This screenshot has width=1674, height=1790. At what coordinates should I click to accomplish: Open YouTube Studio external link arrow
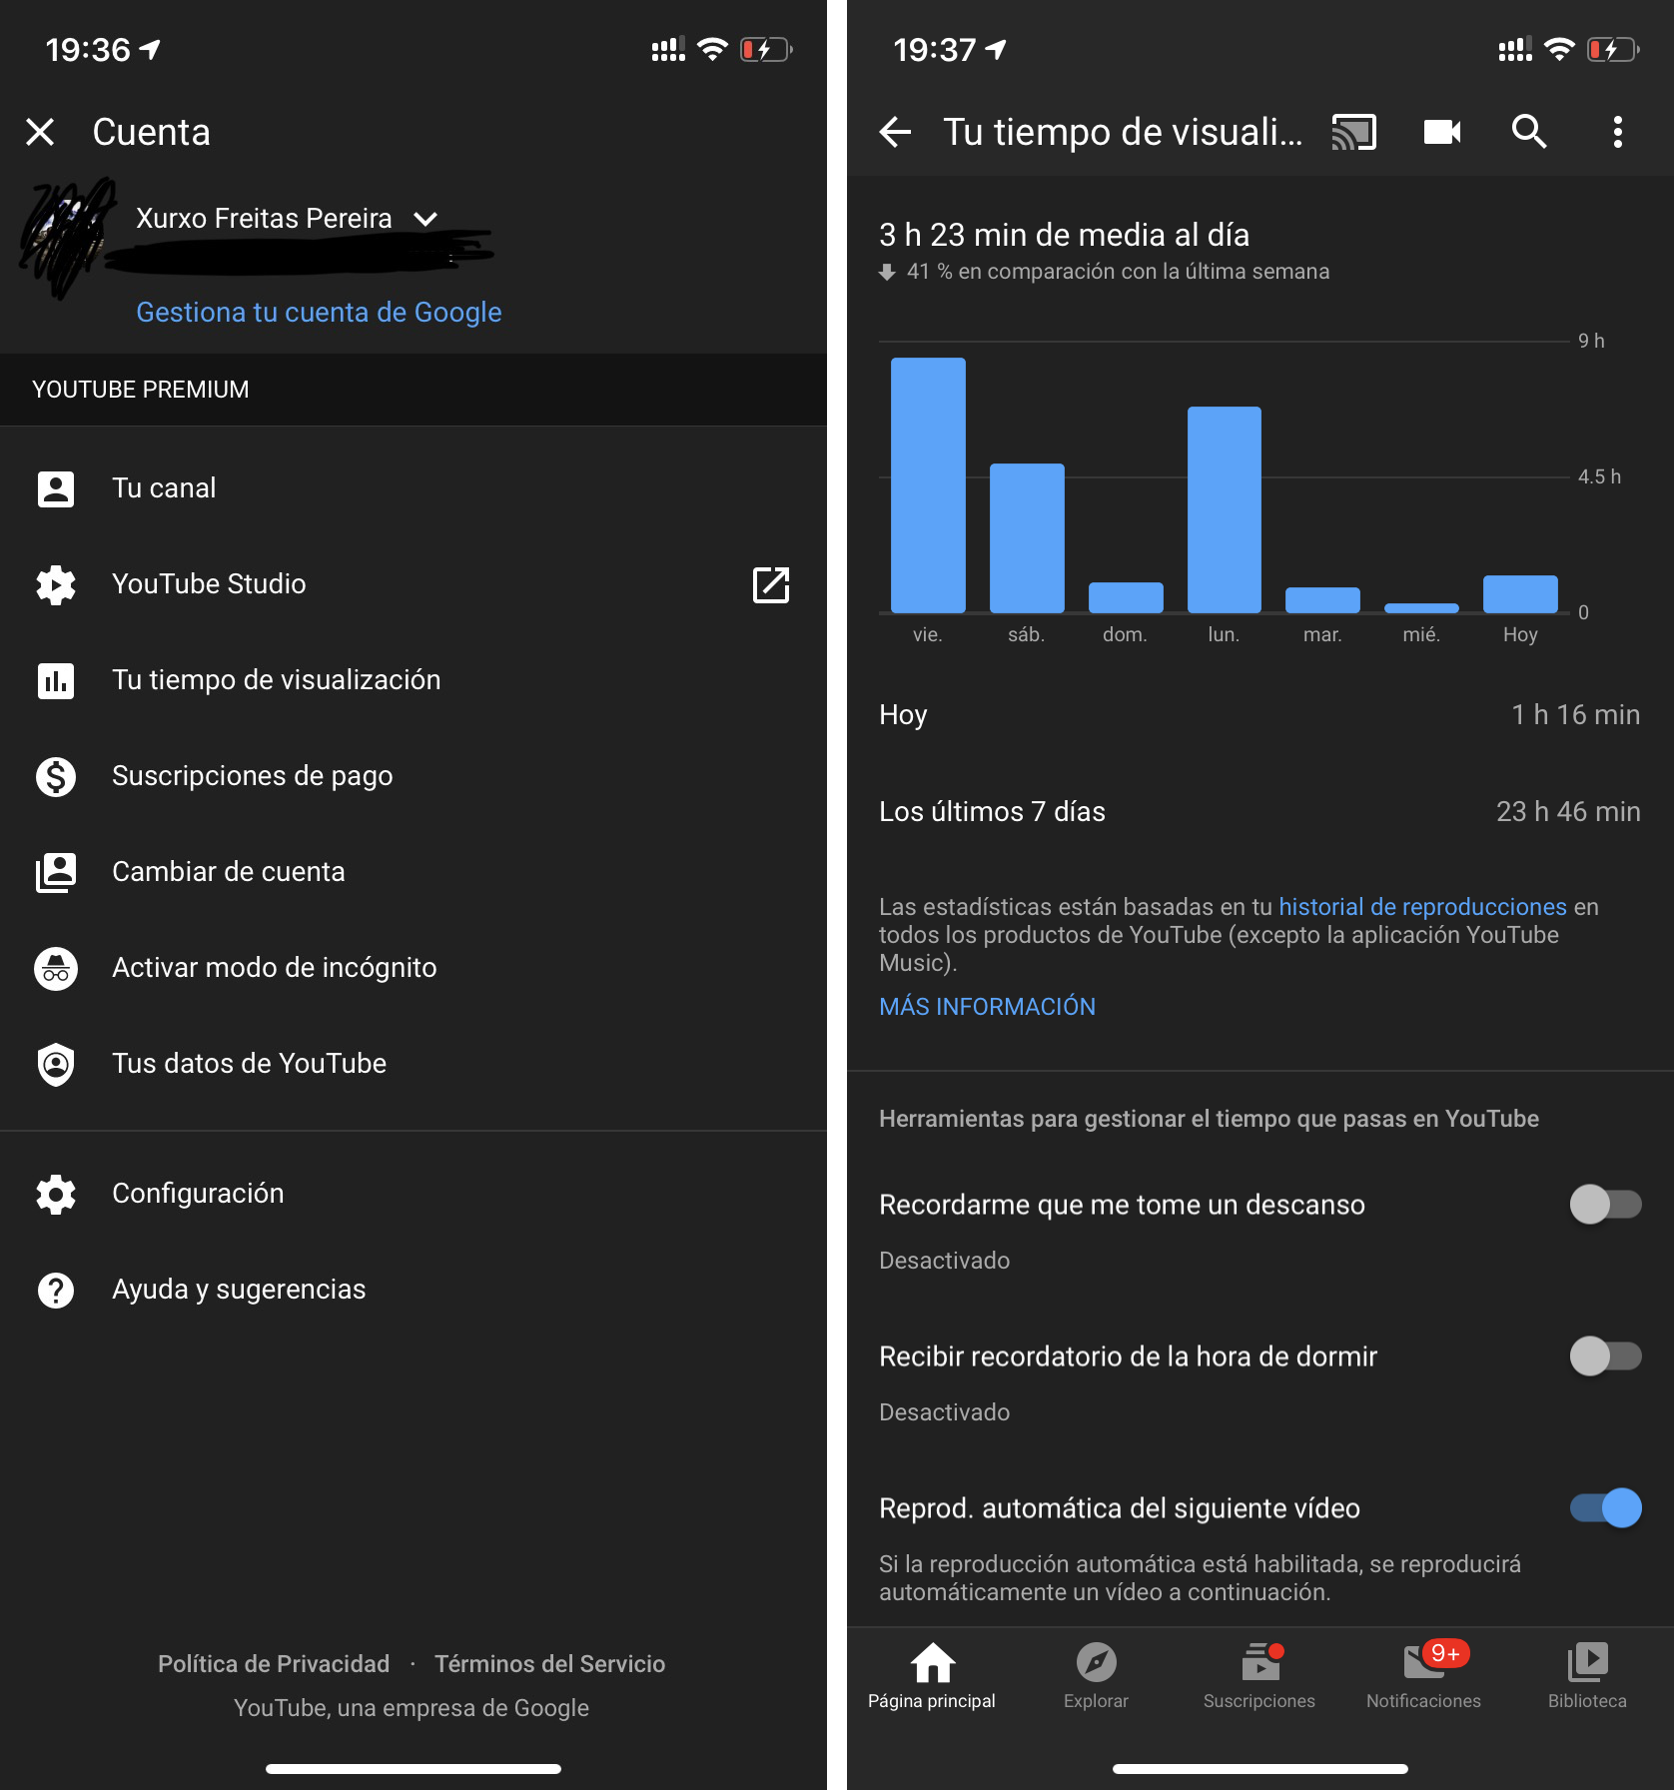(x=770, y=584)
